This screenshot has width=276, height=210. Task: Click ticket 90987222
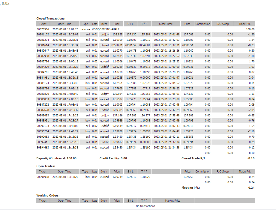pos(43,105)
